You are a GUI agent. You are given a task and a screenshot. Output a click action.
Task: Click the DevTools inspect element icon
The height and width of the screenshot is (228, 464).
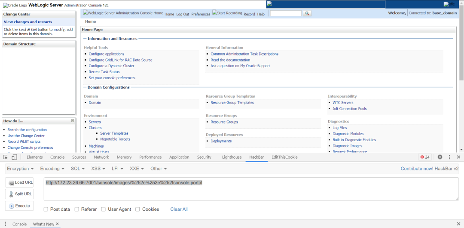click(x=5, y=157)
